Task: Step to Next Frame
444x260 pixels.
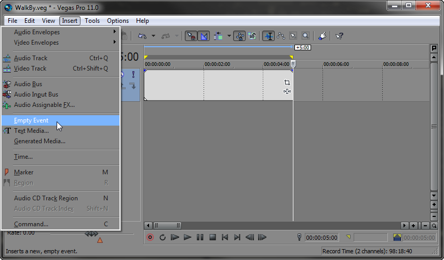Action: (x=262, y=237)
